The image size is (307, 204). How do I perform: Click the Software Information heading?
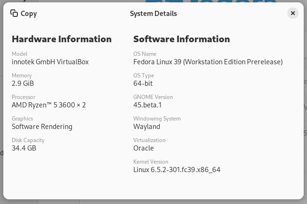[181, 39]
